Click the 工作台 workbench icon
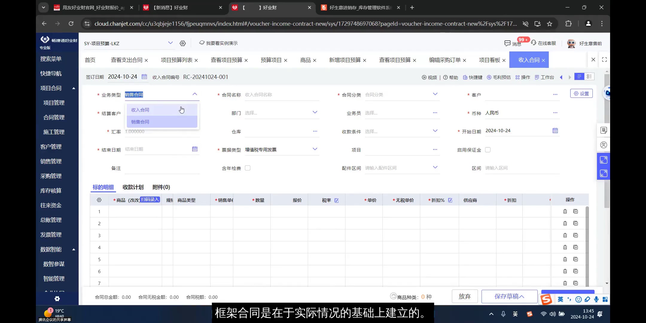The image size is (646, 323). click(537, 77)
